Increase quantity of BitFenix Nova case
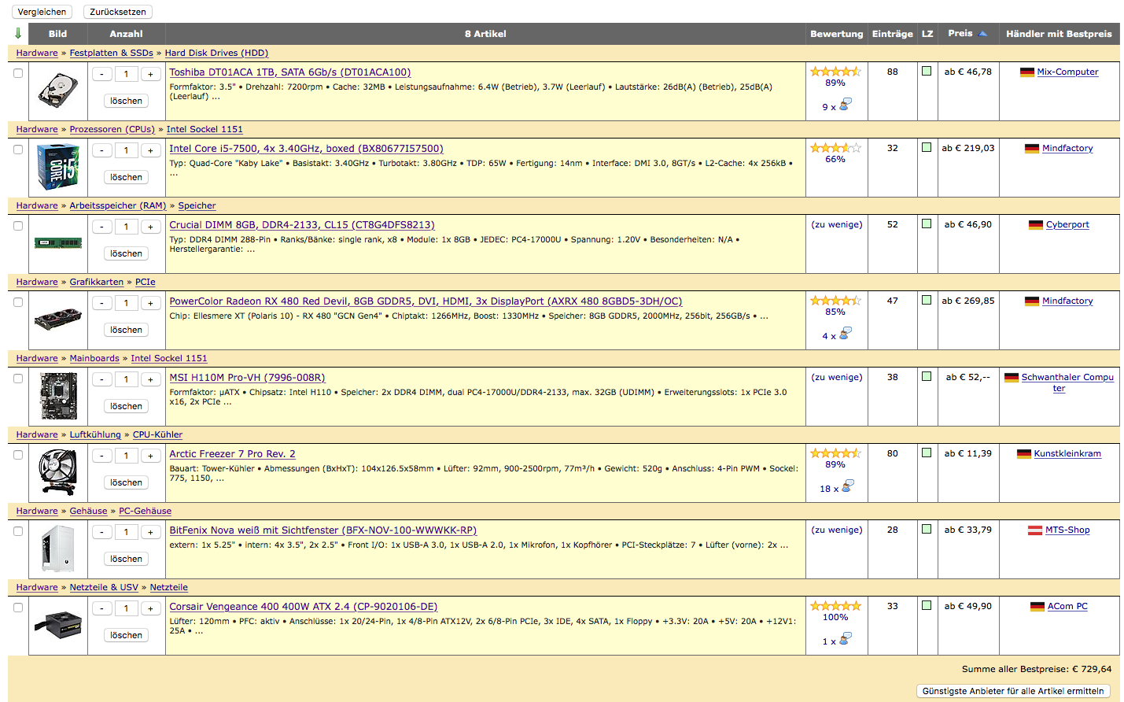The image size is (1124, 702). 150,532
